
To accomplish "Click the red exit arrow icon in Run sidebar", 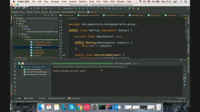I will coord(15,78).
